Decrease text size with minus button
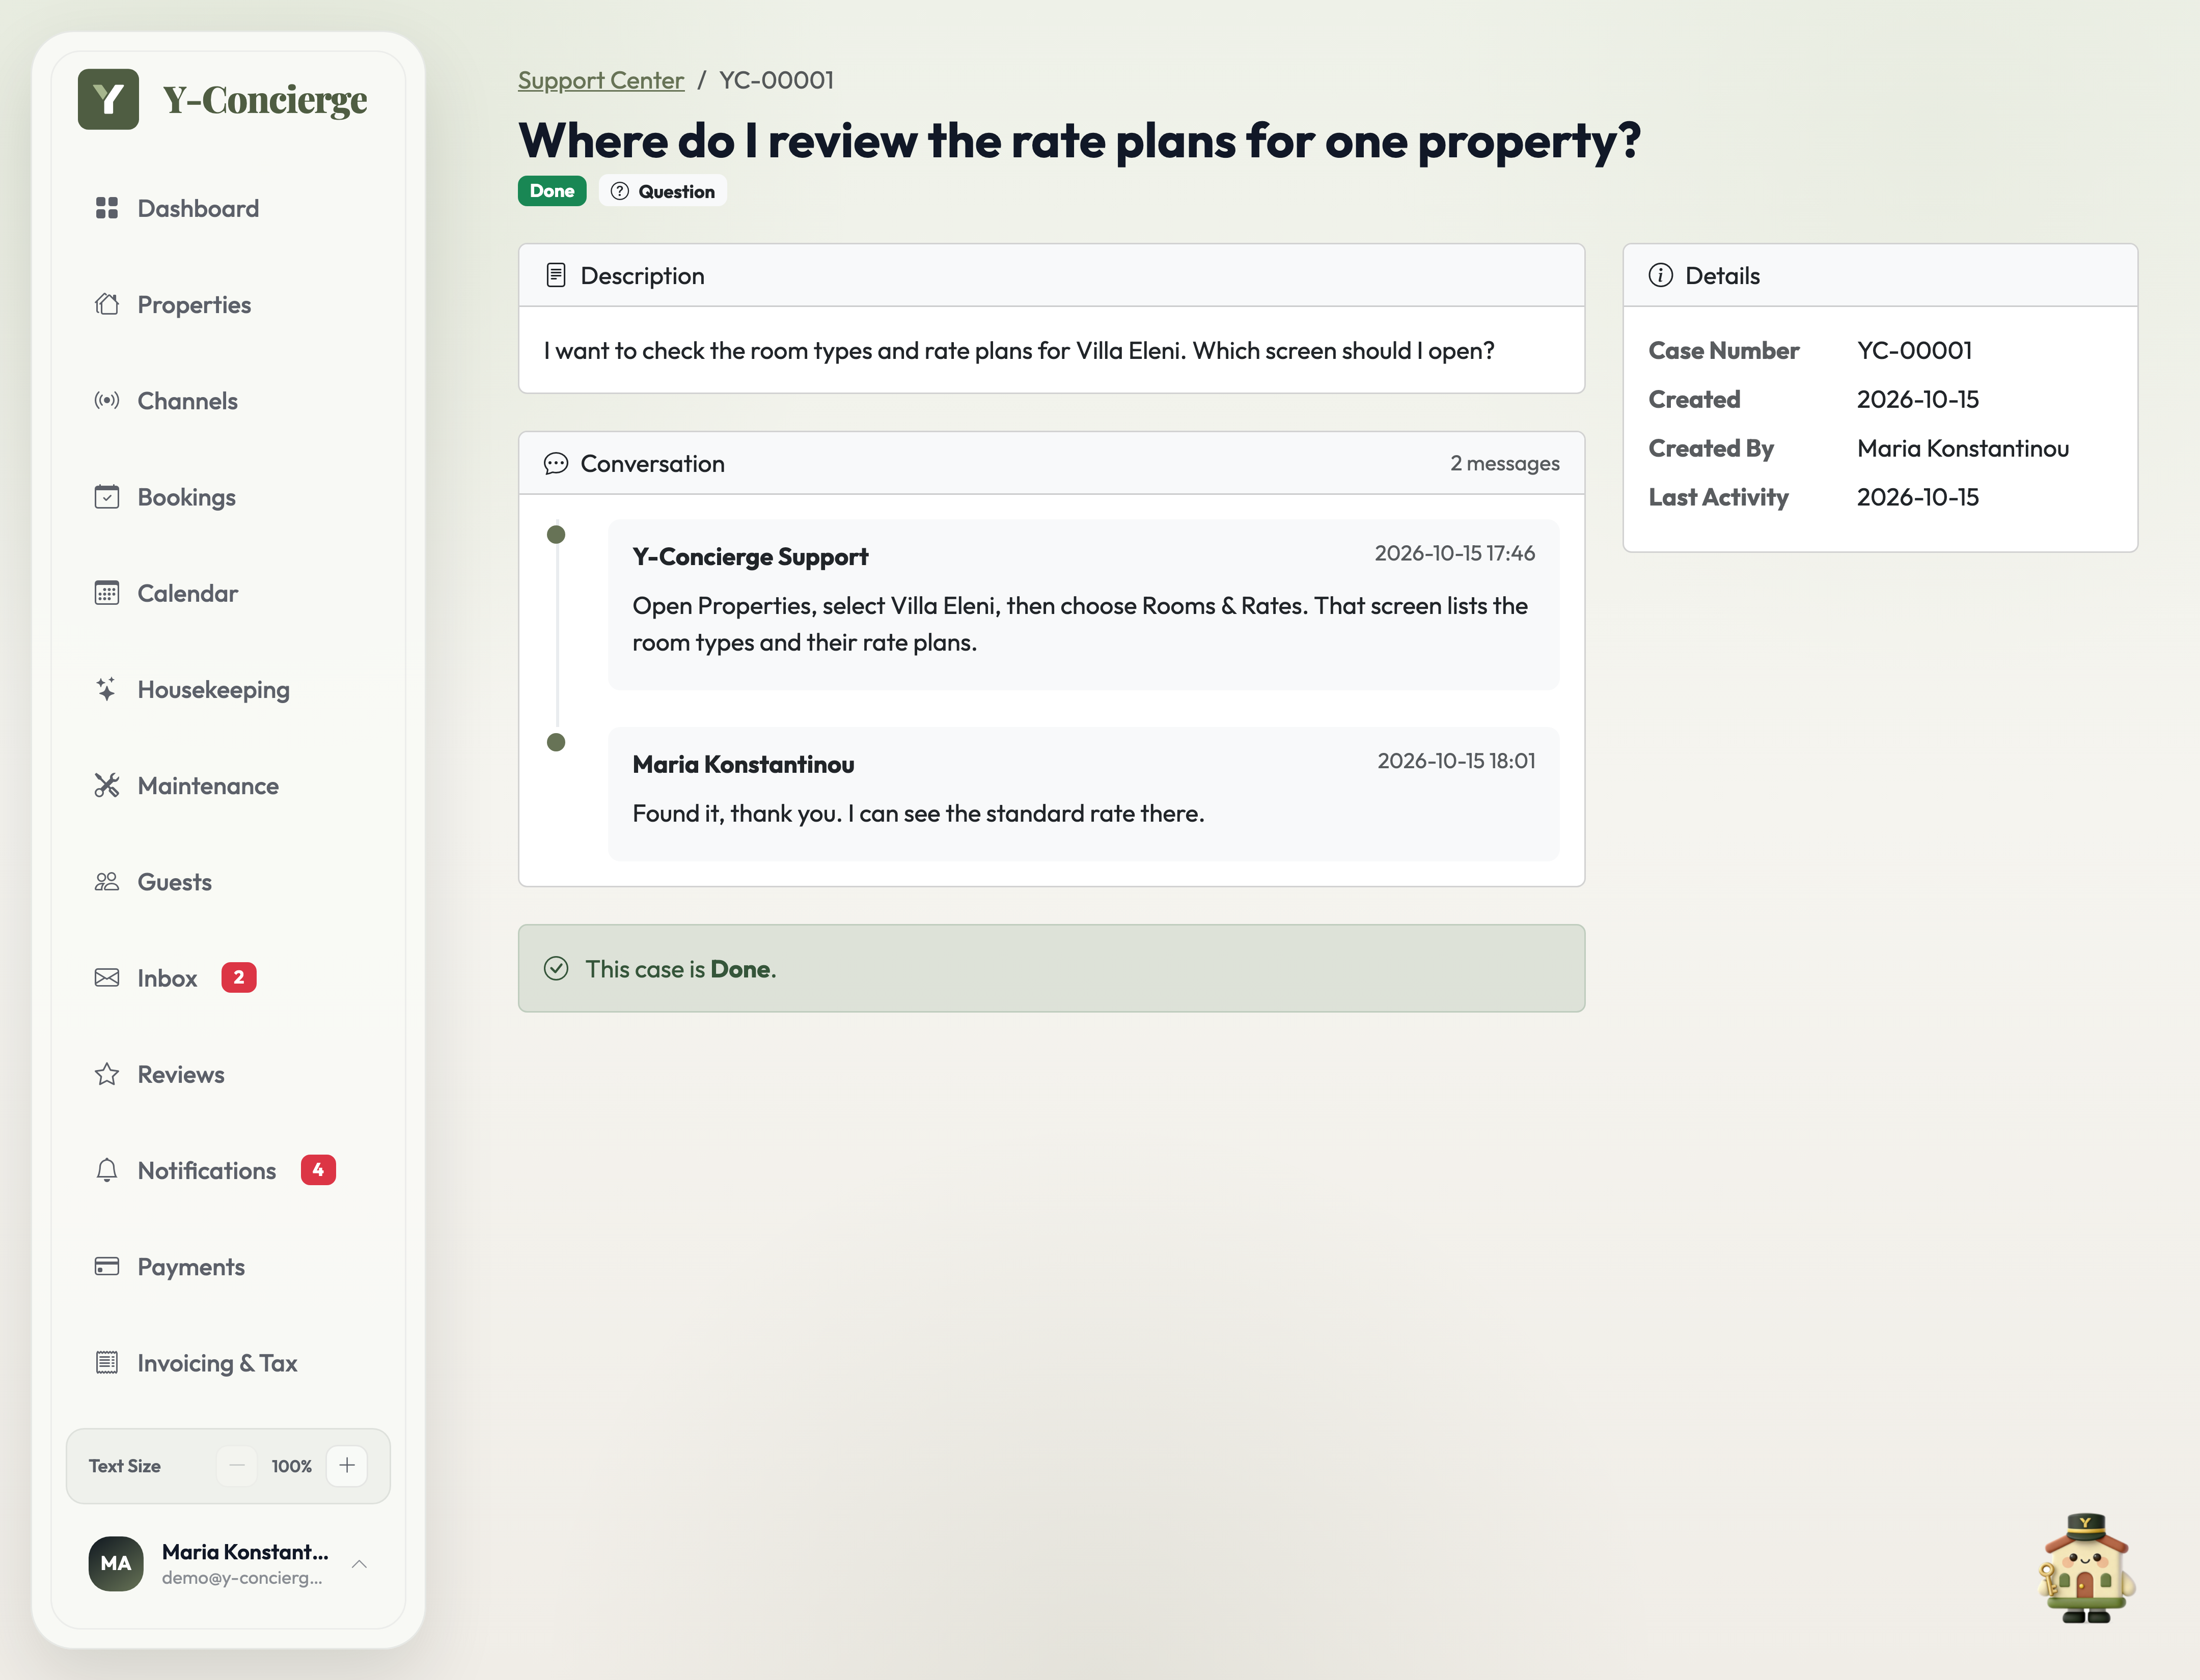 [237, 1465]
